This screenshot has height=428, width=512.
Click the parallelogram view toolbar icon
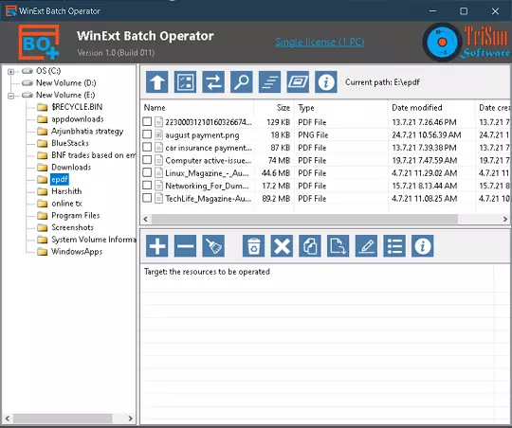298,81
